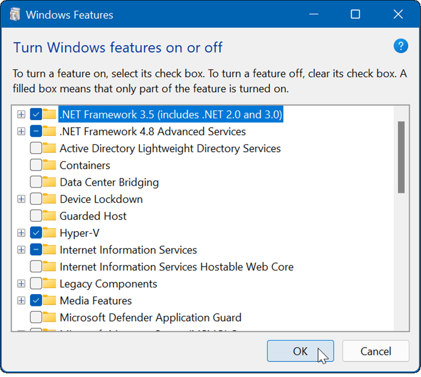Cancel the Windows Features dialog
Image resolution: width=421 pixels, height=377 pixels.
[375, 351]
